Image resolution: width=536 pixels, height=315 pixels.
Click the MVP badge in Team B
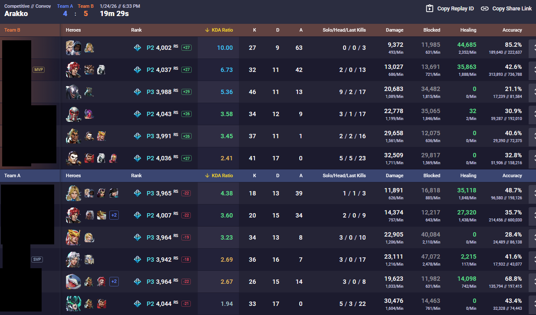point(39,70)
